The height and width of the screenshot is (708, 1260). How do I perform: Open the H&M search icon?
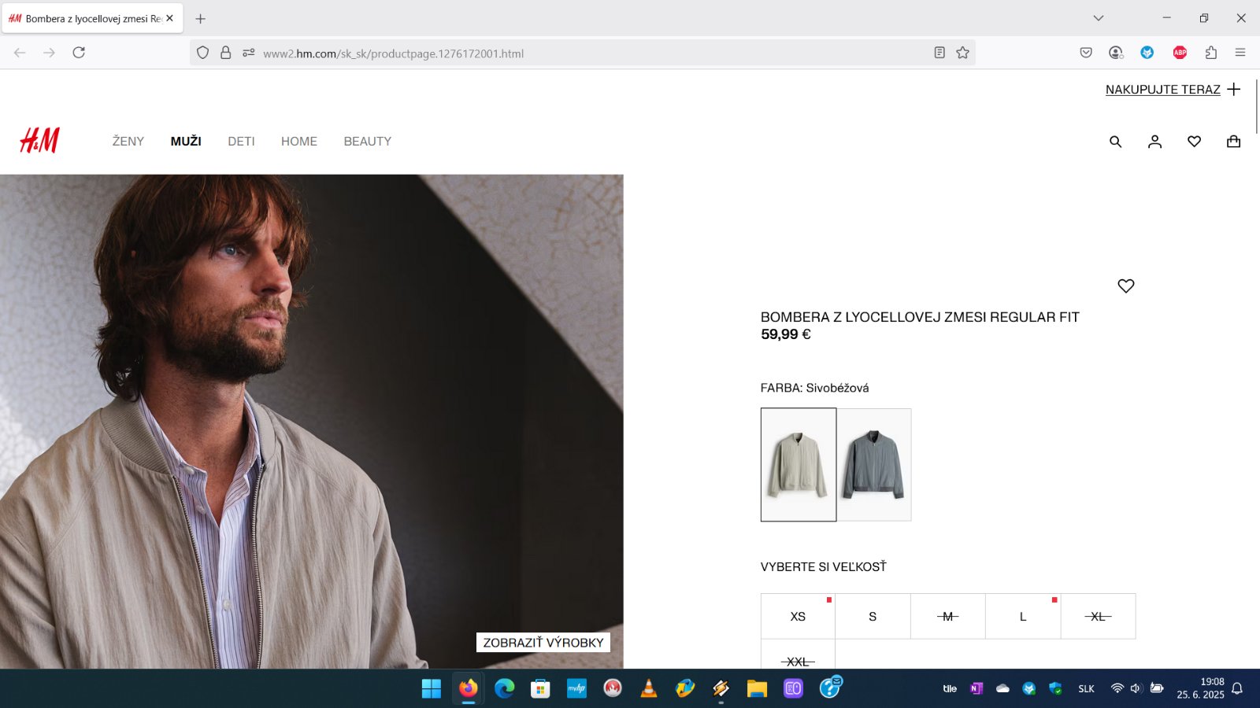click(1115, 142)
